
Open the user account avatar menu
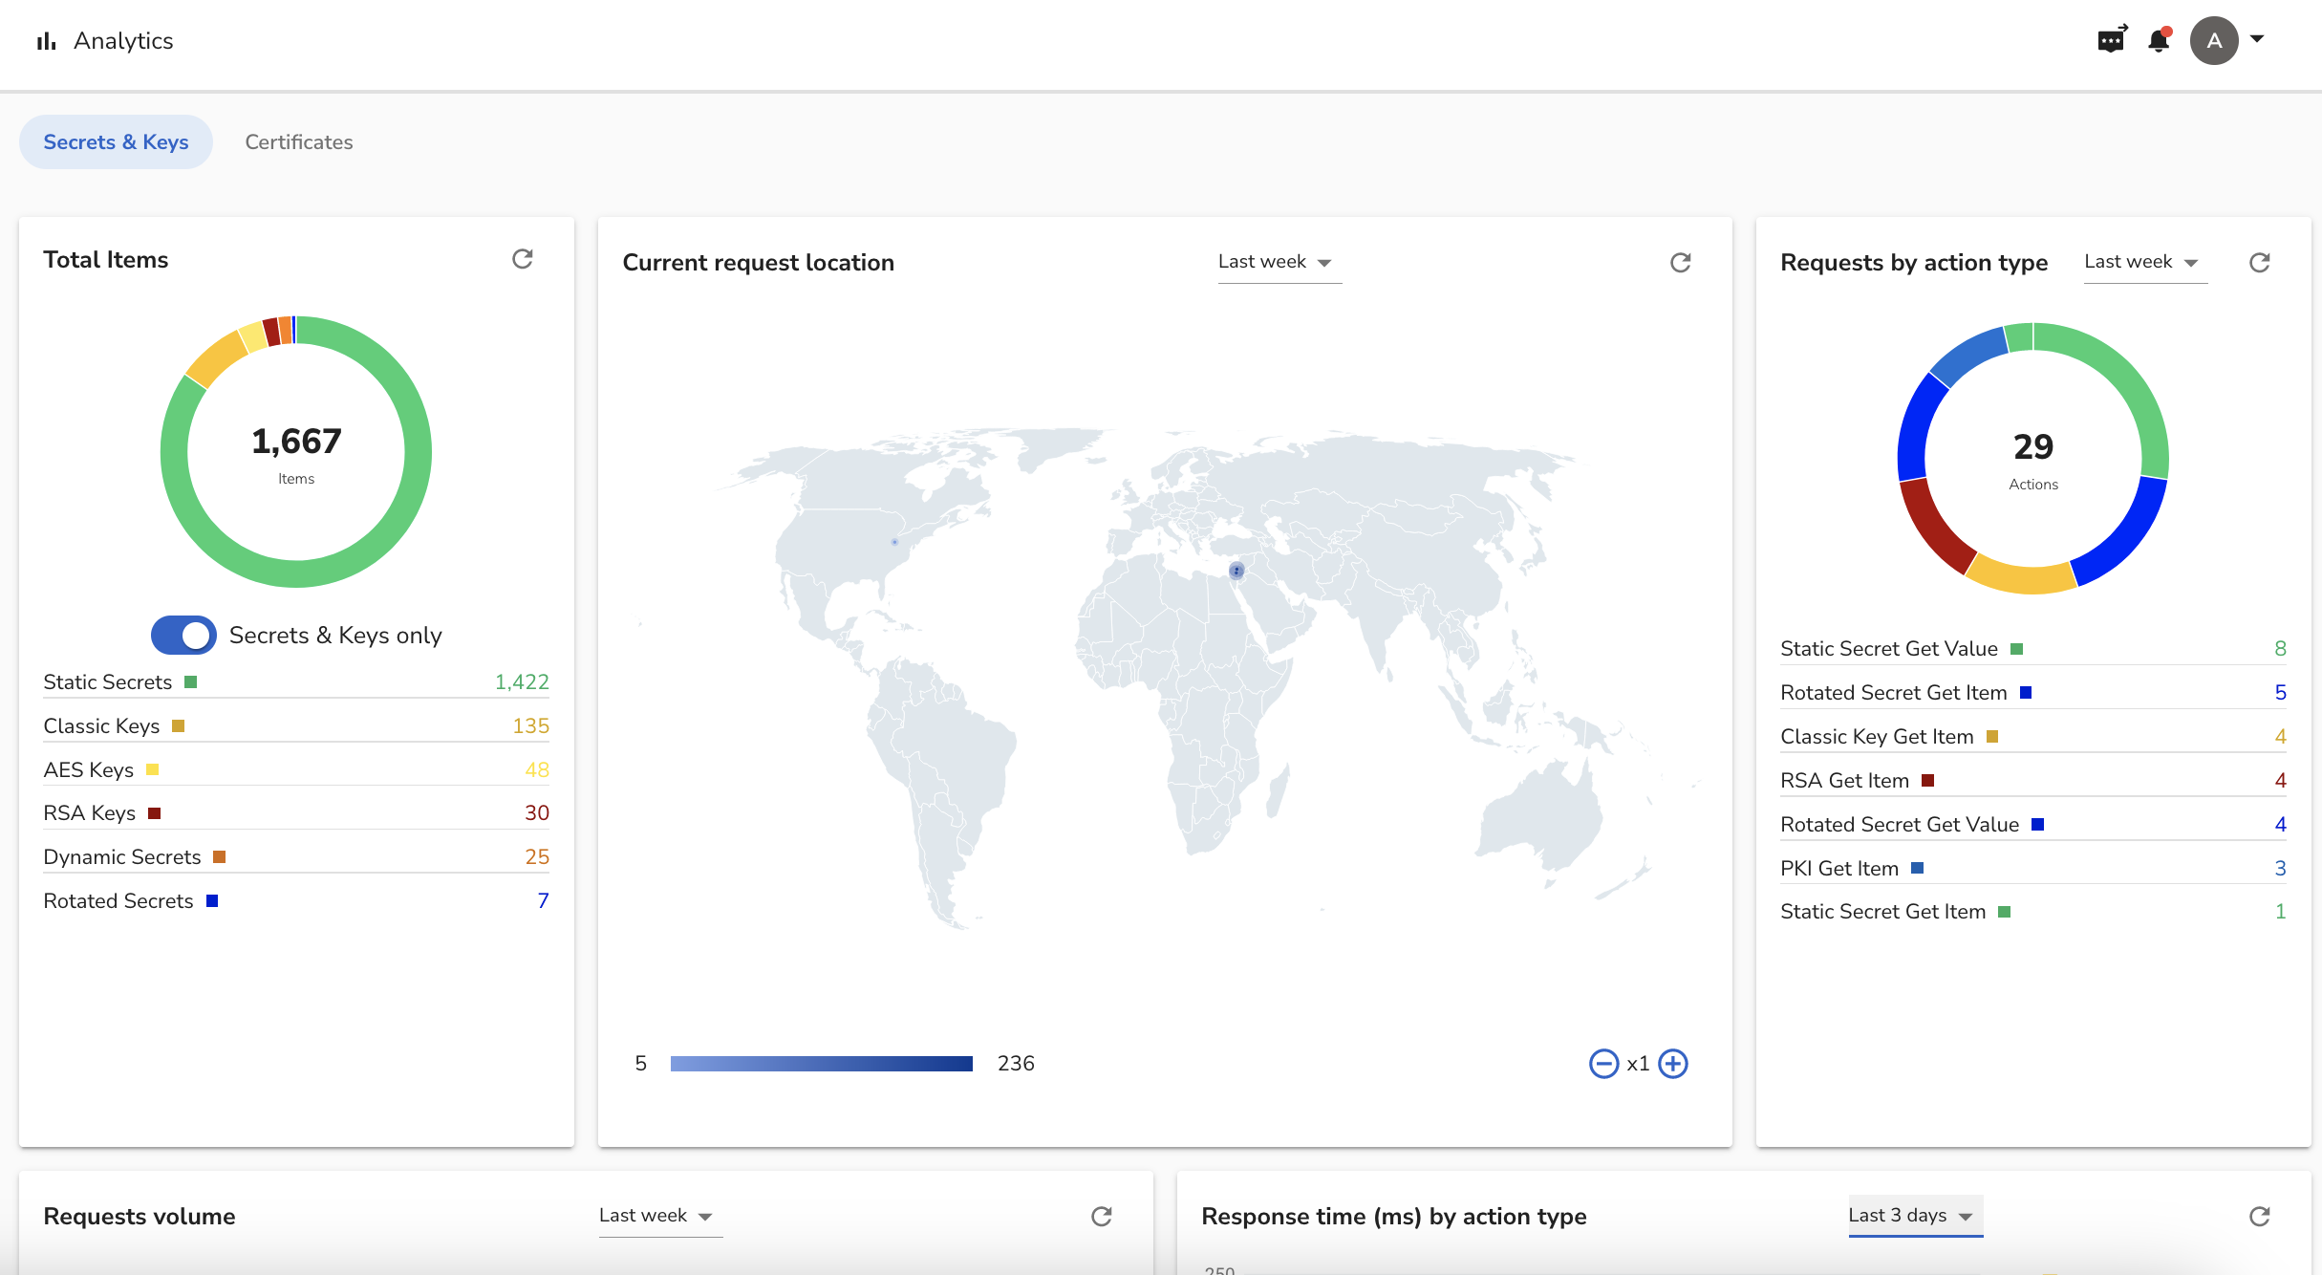[x=2215, y=41]
